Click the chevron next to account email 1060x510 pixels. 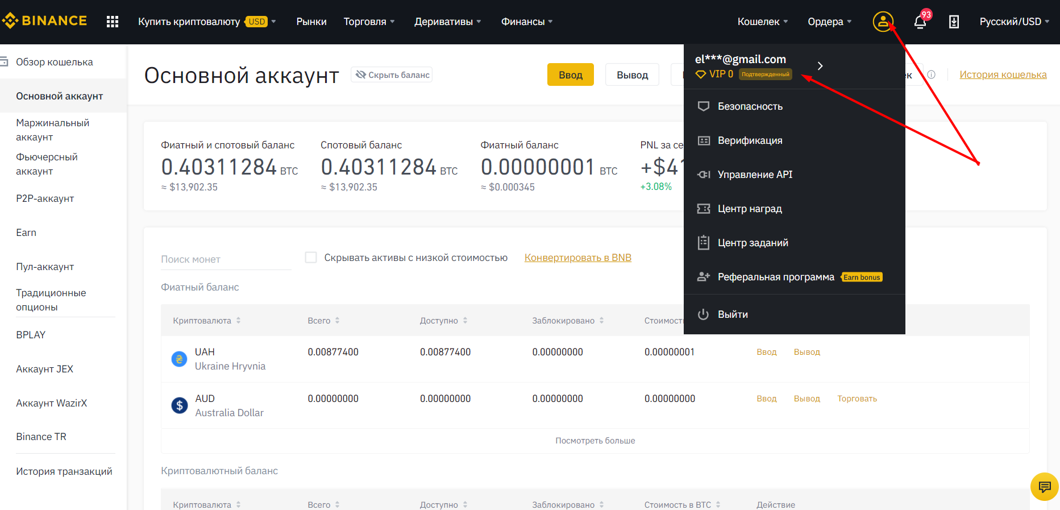point(820,66)
